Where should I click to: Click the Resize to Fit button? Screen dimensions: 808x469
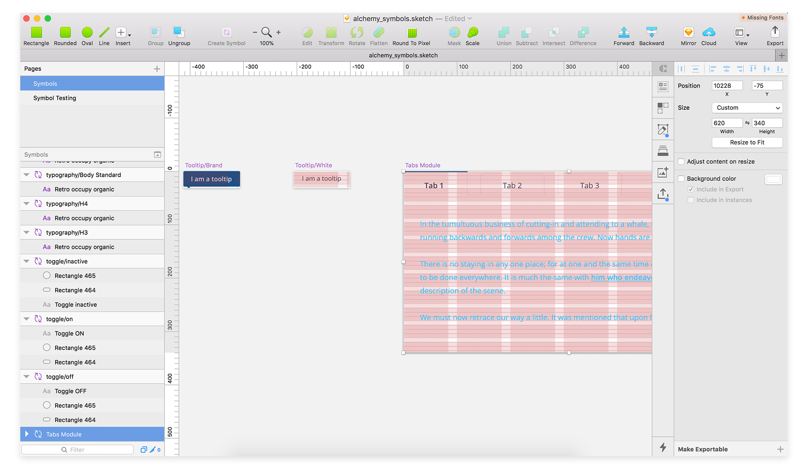(x=747, y=142)
